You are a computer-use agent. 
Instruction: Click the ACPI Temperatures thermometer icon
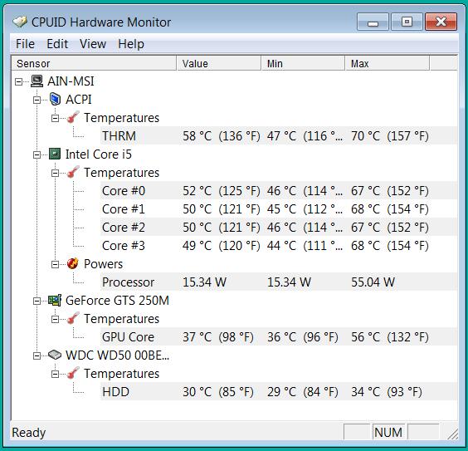pyautogui.click(x=73, y=117)
